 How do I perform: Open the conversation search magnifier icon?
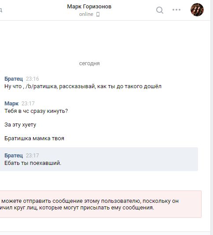point(160,10)
